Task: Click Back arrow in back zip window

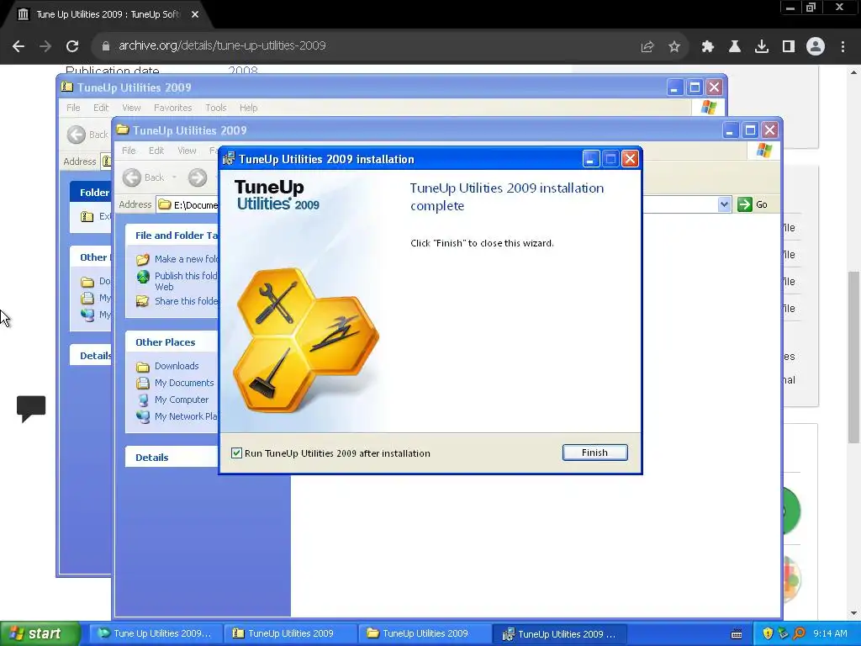Action: [x=77, y=135]
